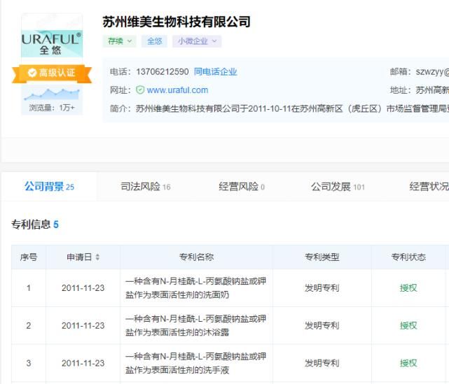
Task: Open the 同电话企业 link
Action: point(215,71)
